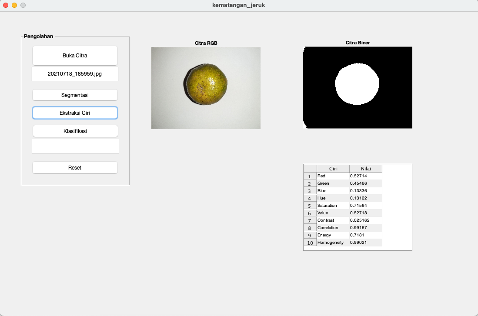
Task: Run Klasifikasi on the image
Action: coord(75,131)
